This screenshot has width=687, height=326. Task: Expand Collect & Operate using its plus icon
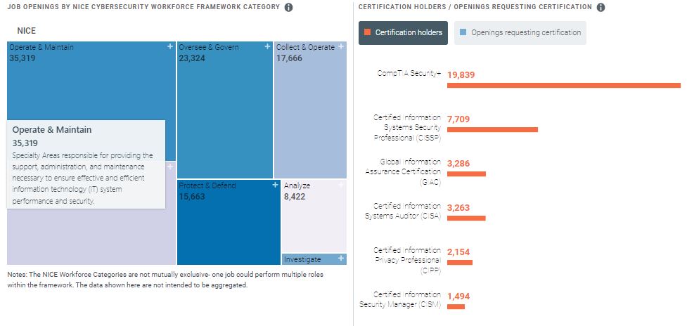(341, 46)
